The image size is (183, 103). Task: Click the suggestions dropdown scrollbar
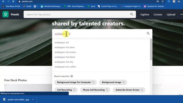click(x=151, y=49)
